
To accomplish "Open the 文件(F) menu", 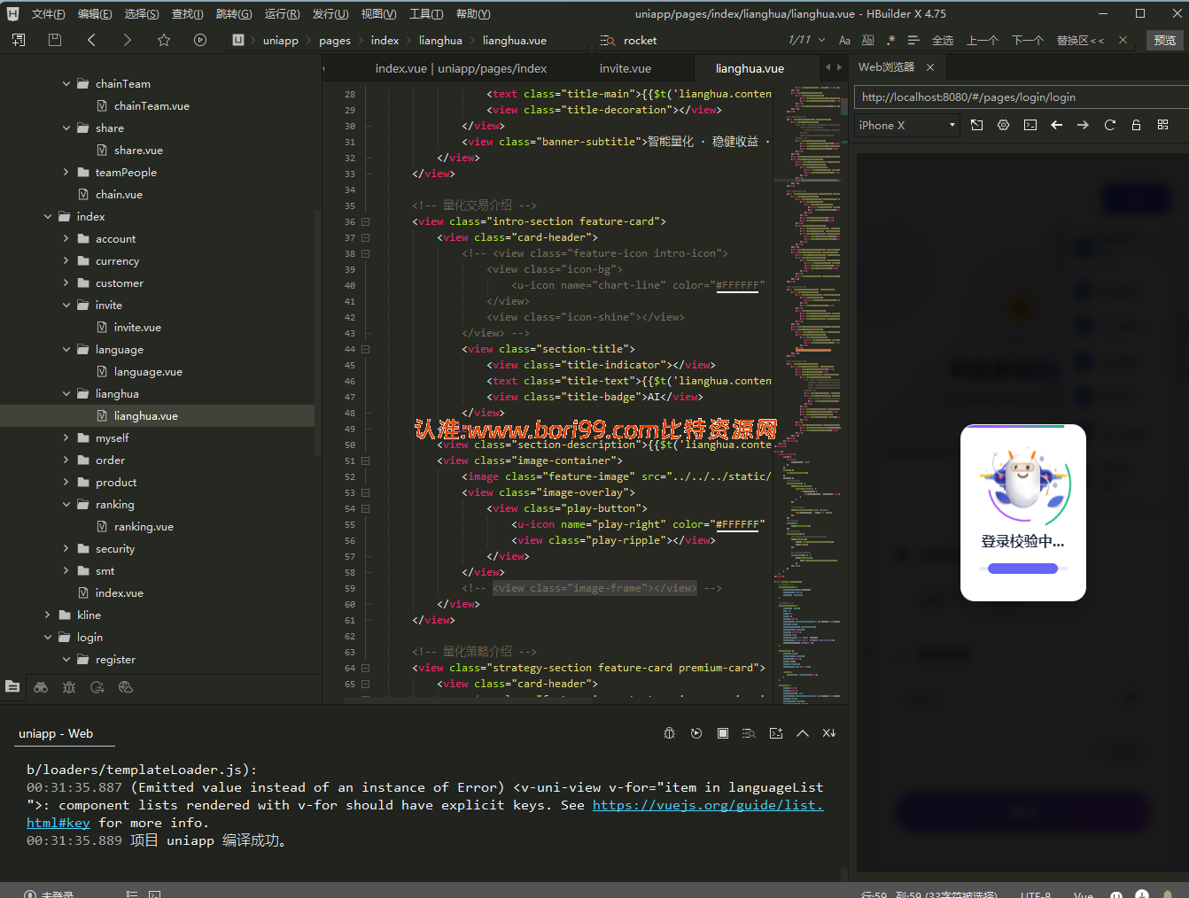I will (48, 14).
